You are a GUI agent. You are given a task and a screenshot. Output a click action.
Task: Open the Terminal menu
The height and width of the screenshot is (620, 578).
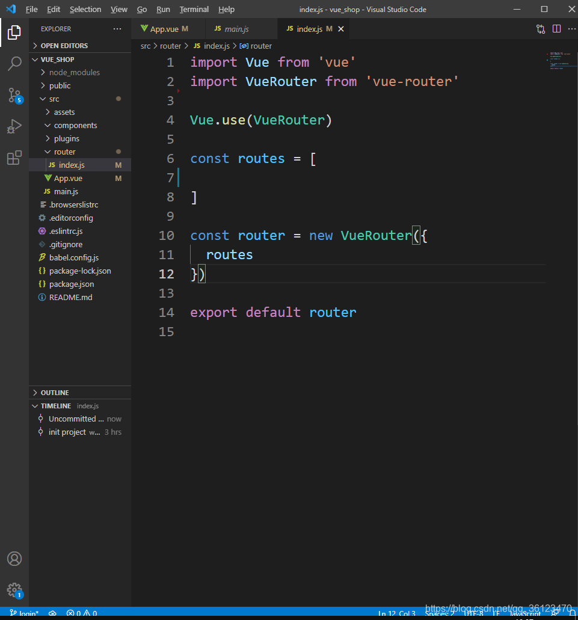tap(194, 9)
